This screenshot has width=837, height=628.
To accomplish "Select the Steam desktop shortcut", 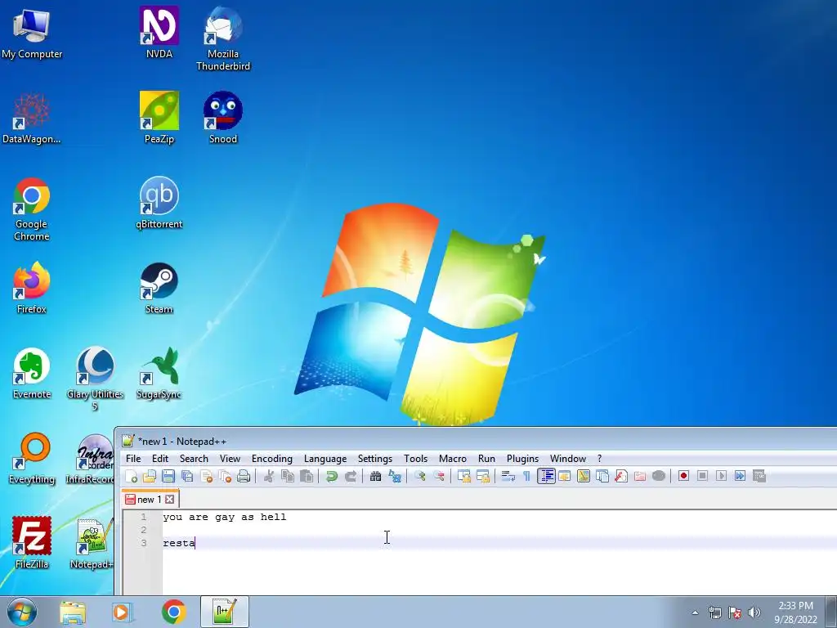I will (x=159, y=289).
